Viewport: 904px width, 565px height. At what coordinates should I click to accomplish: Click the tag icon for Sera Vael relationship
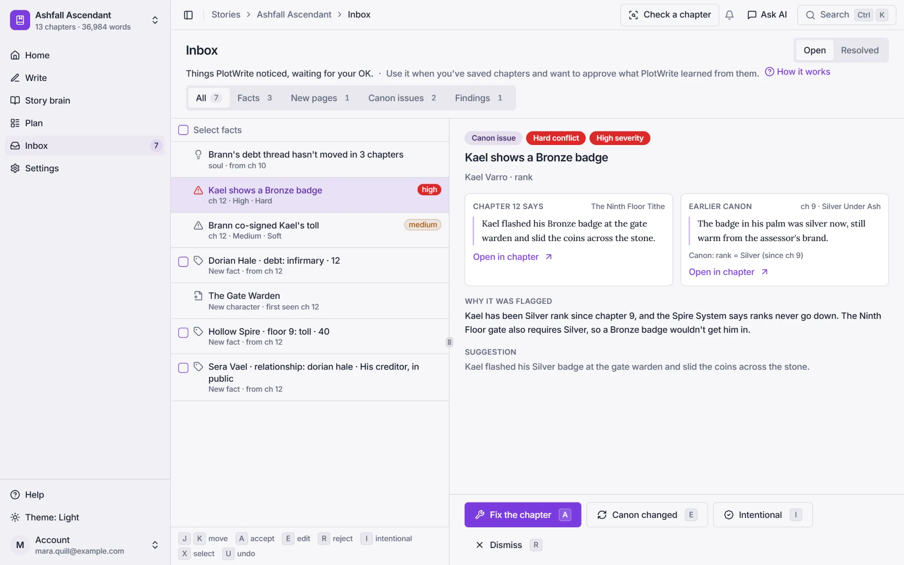(198, 367)
